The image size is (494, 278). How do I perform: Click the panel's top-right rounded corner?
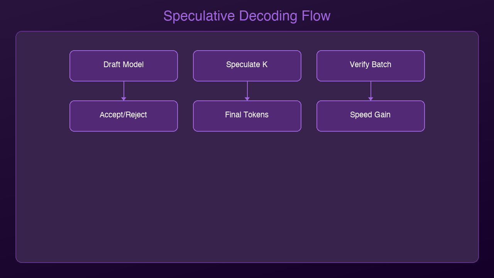[476, 33]
